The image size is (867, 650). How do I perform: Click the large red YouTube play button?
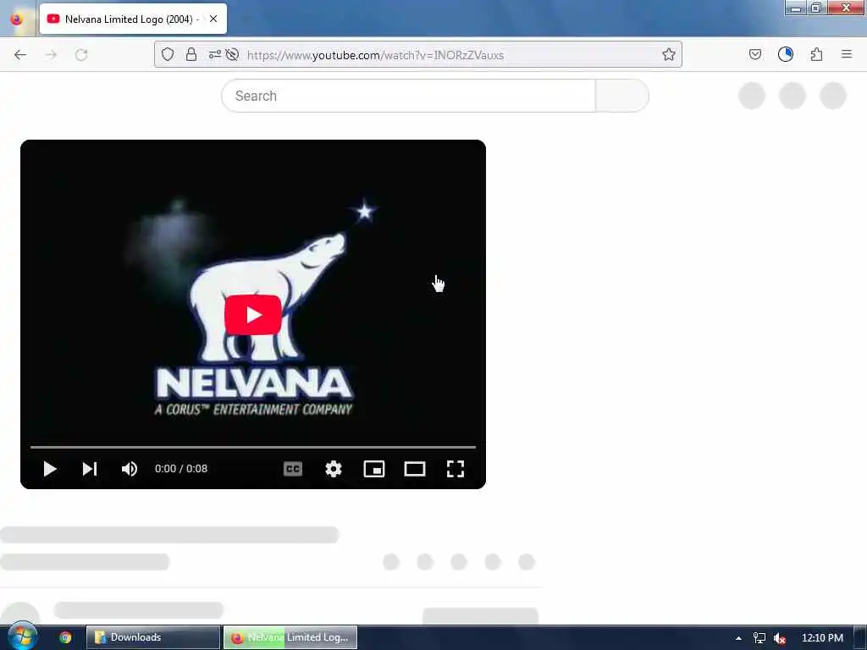coord(252,315)
